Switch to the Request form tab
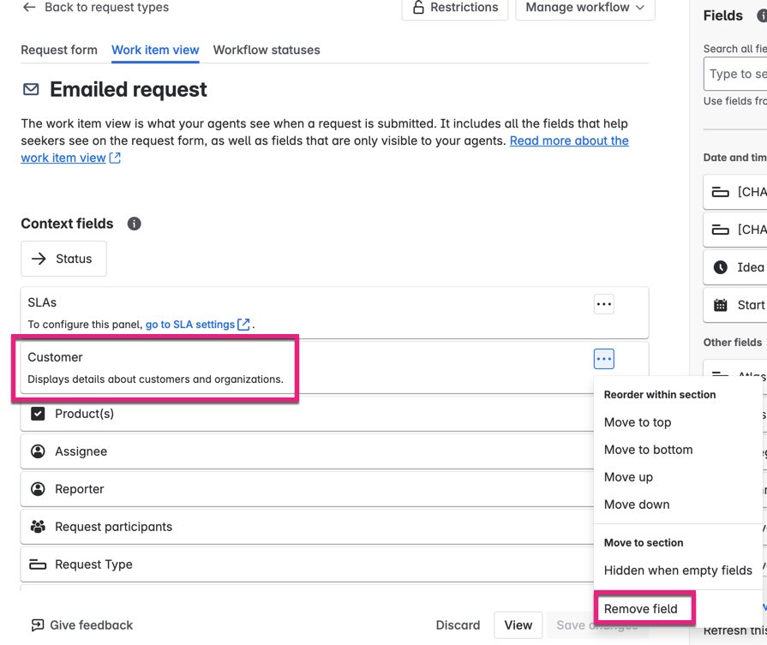This screenshot has width=767, height=645. 59,50
